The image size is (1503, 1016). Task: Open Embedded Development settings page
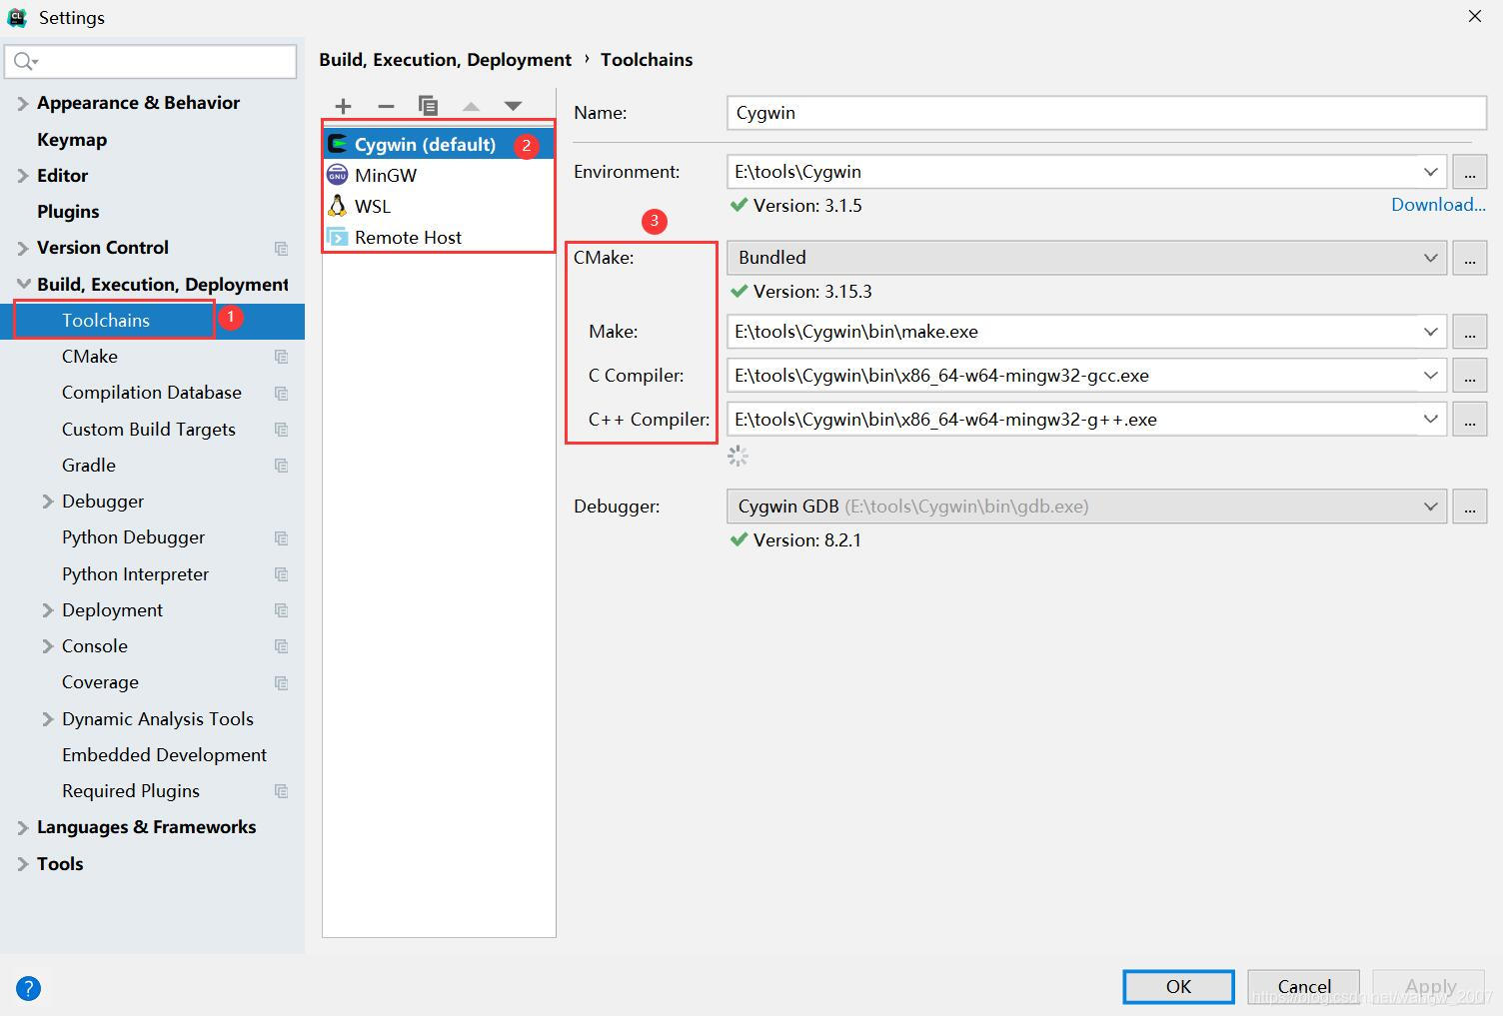click(164, 755)
